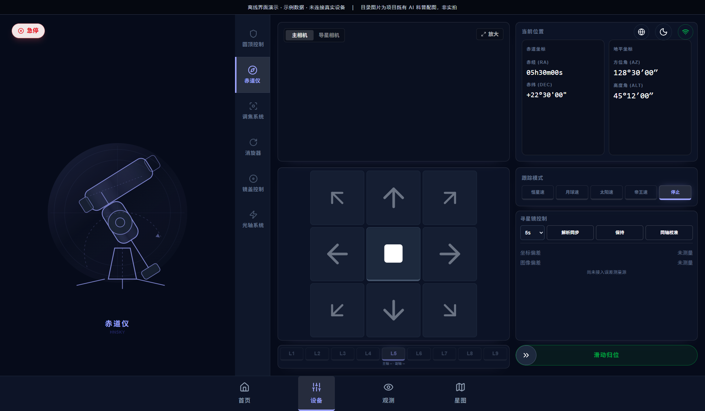Open the 圆顶控制 dome control panel
Viewport: 705px width, 411px height.
tap(253, 39)
